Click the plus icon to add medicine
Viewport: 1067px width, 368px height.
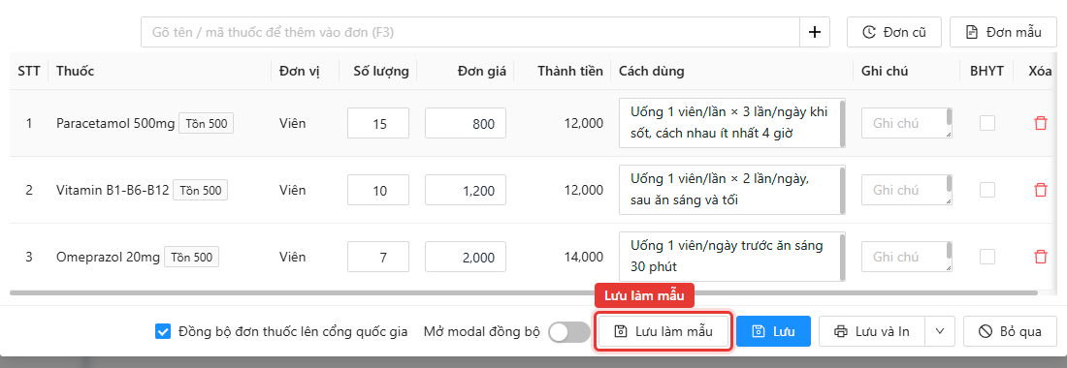(x=815, y=32)
